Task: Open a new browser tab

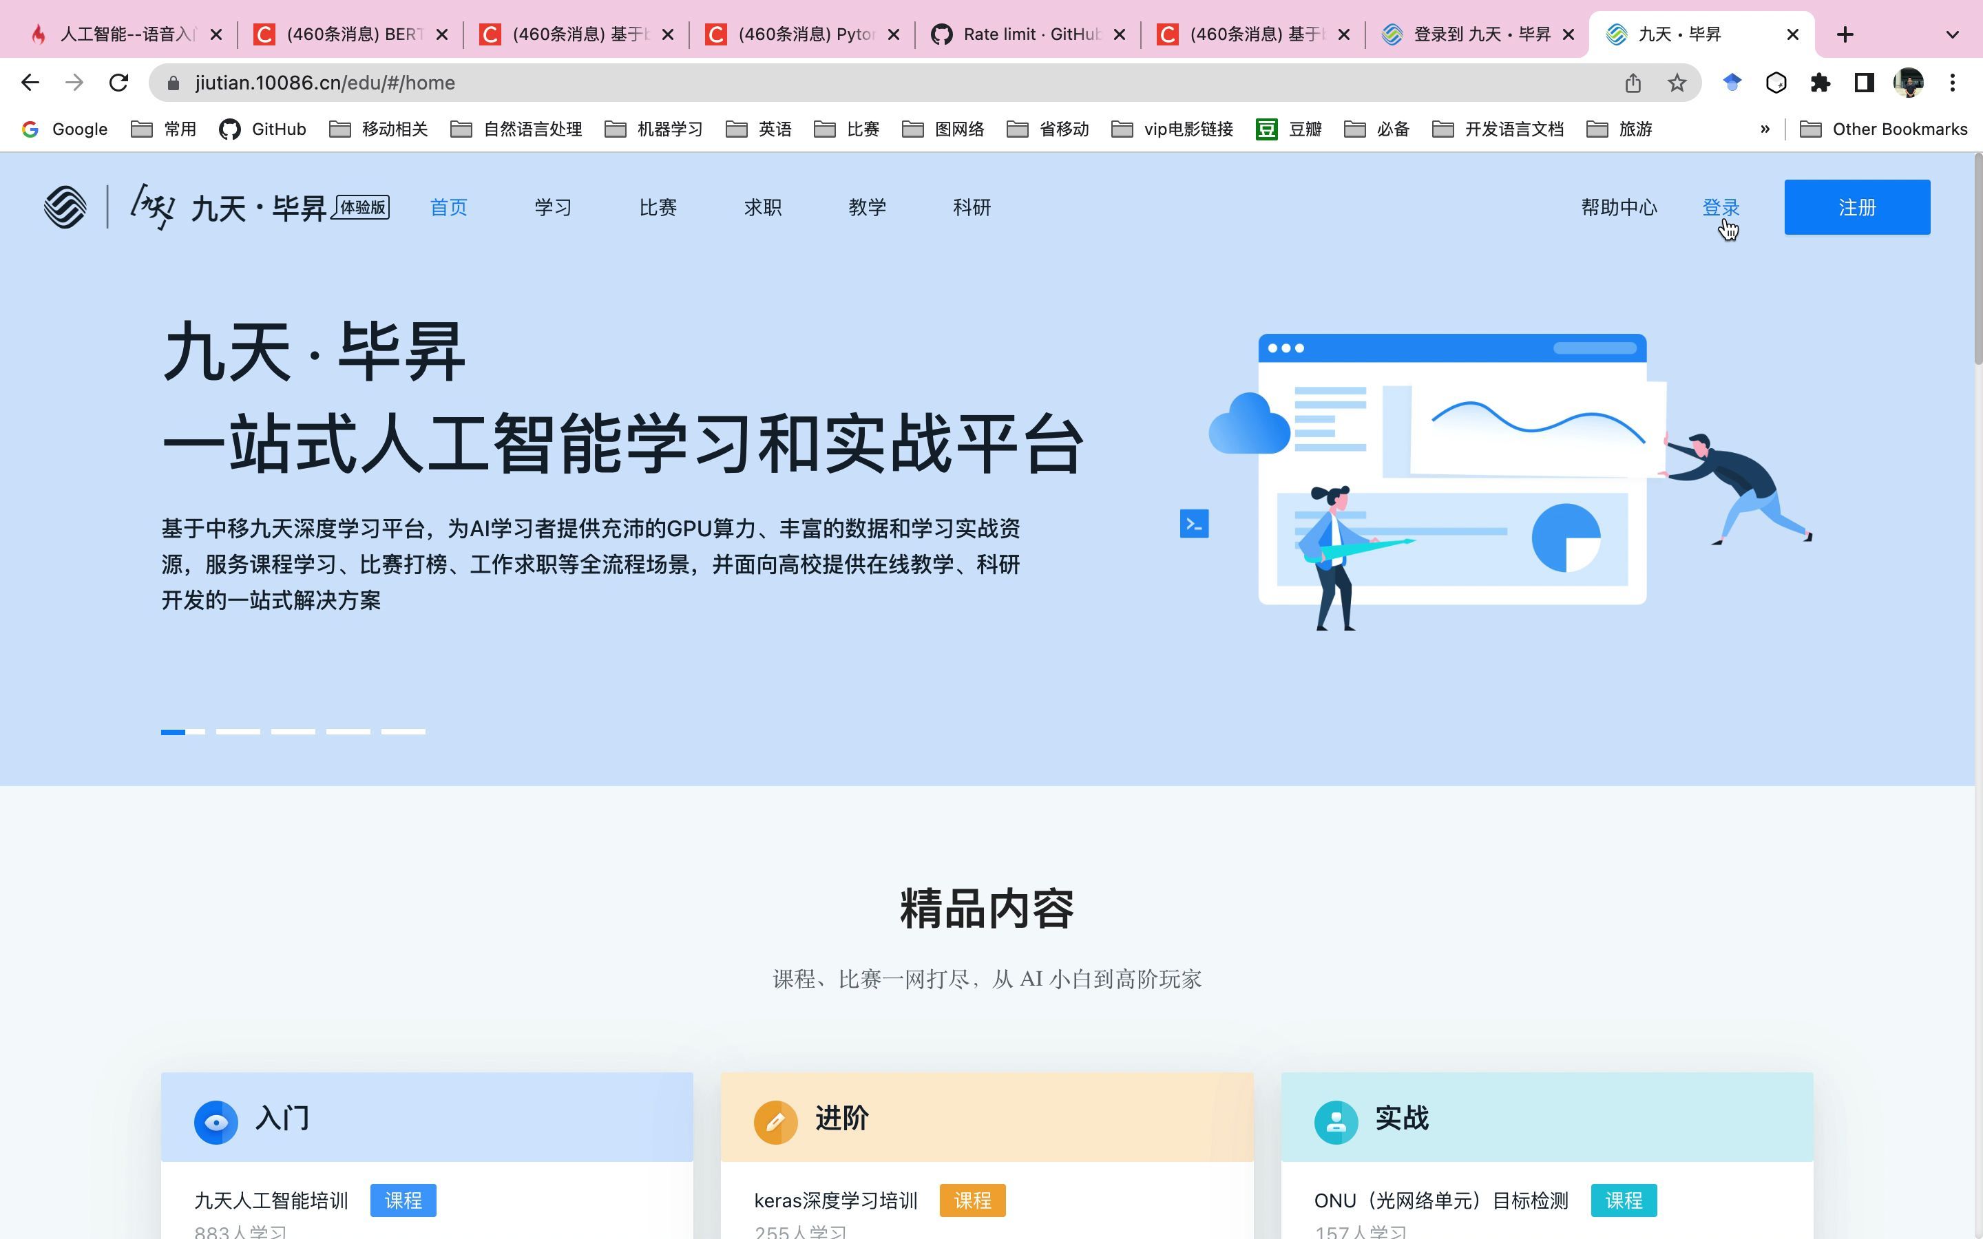Action: coord(1845,34)
